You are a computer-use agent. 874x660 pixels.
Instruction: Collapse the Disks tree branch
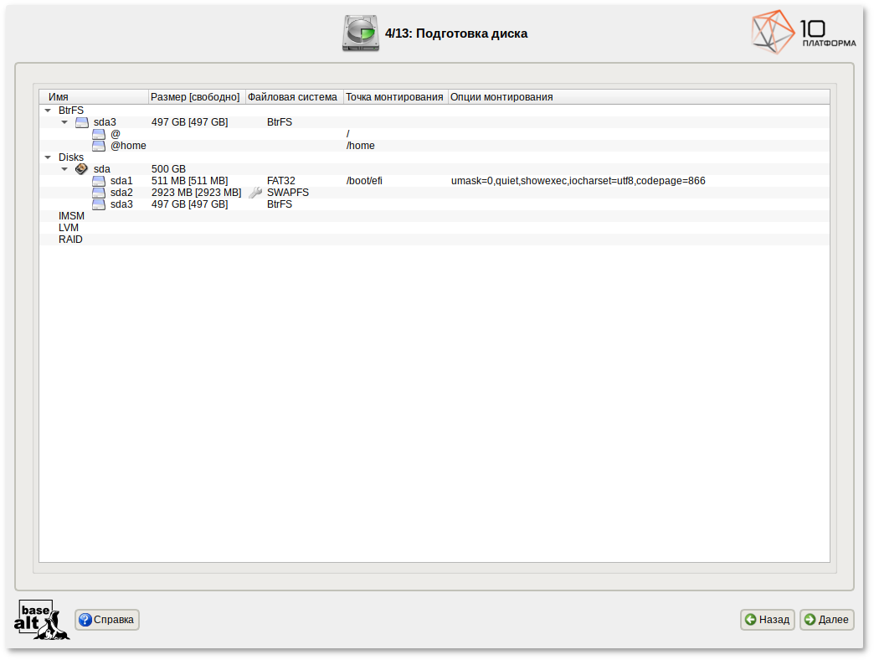coord(47,157)
